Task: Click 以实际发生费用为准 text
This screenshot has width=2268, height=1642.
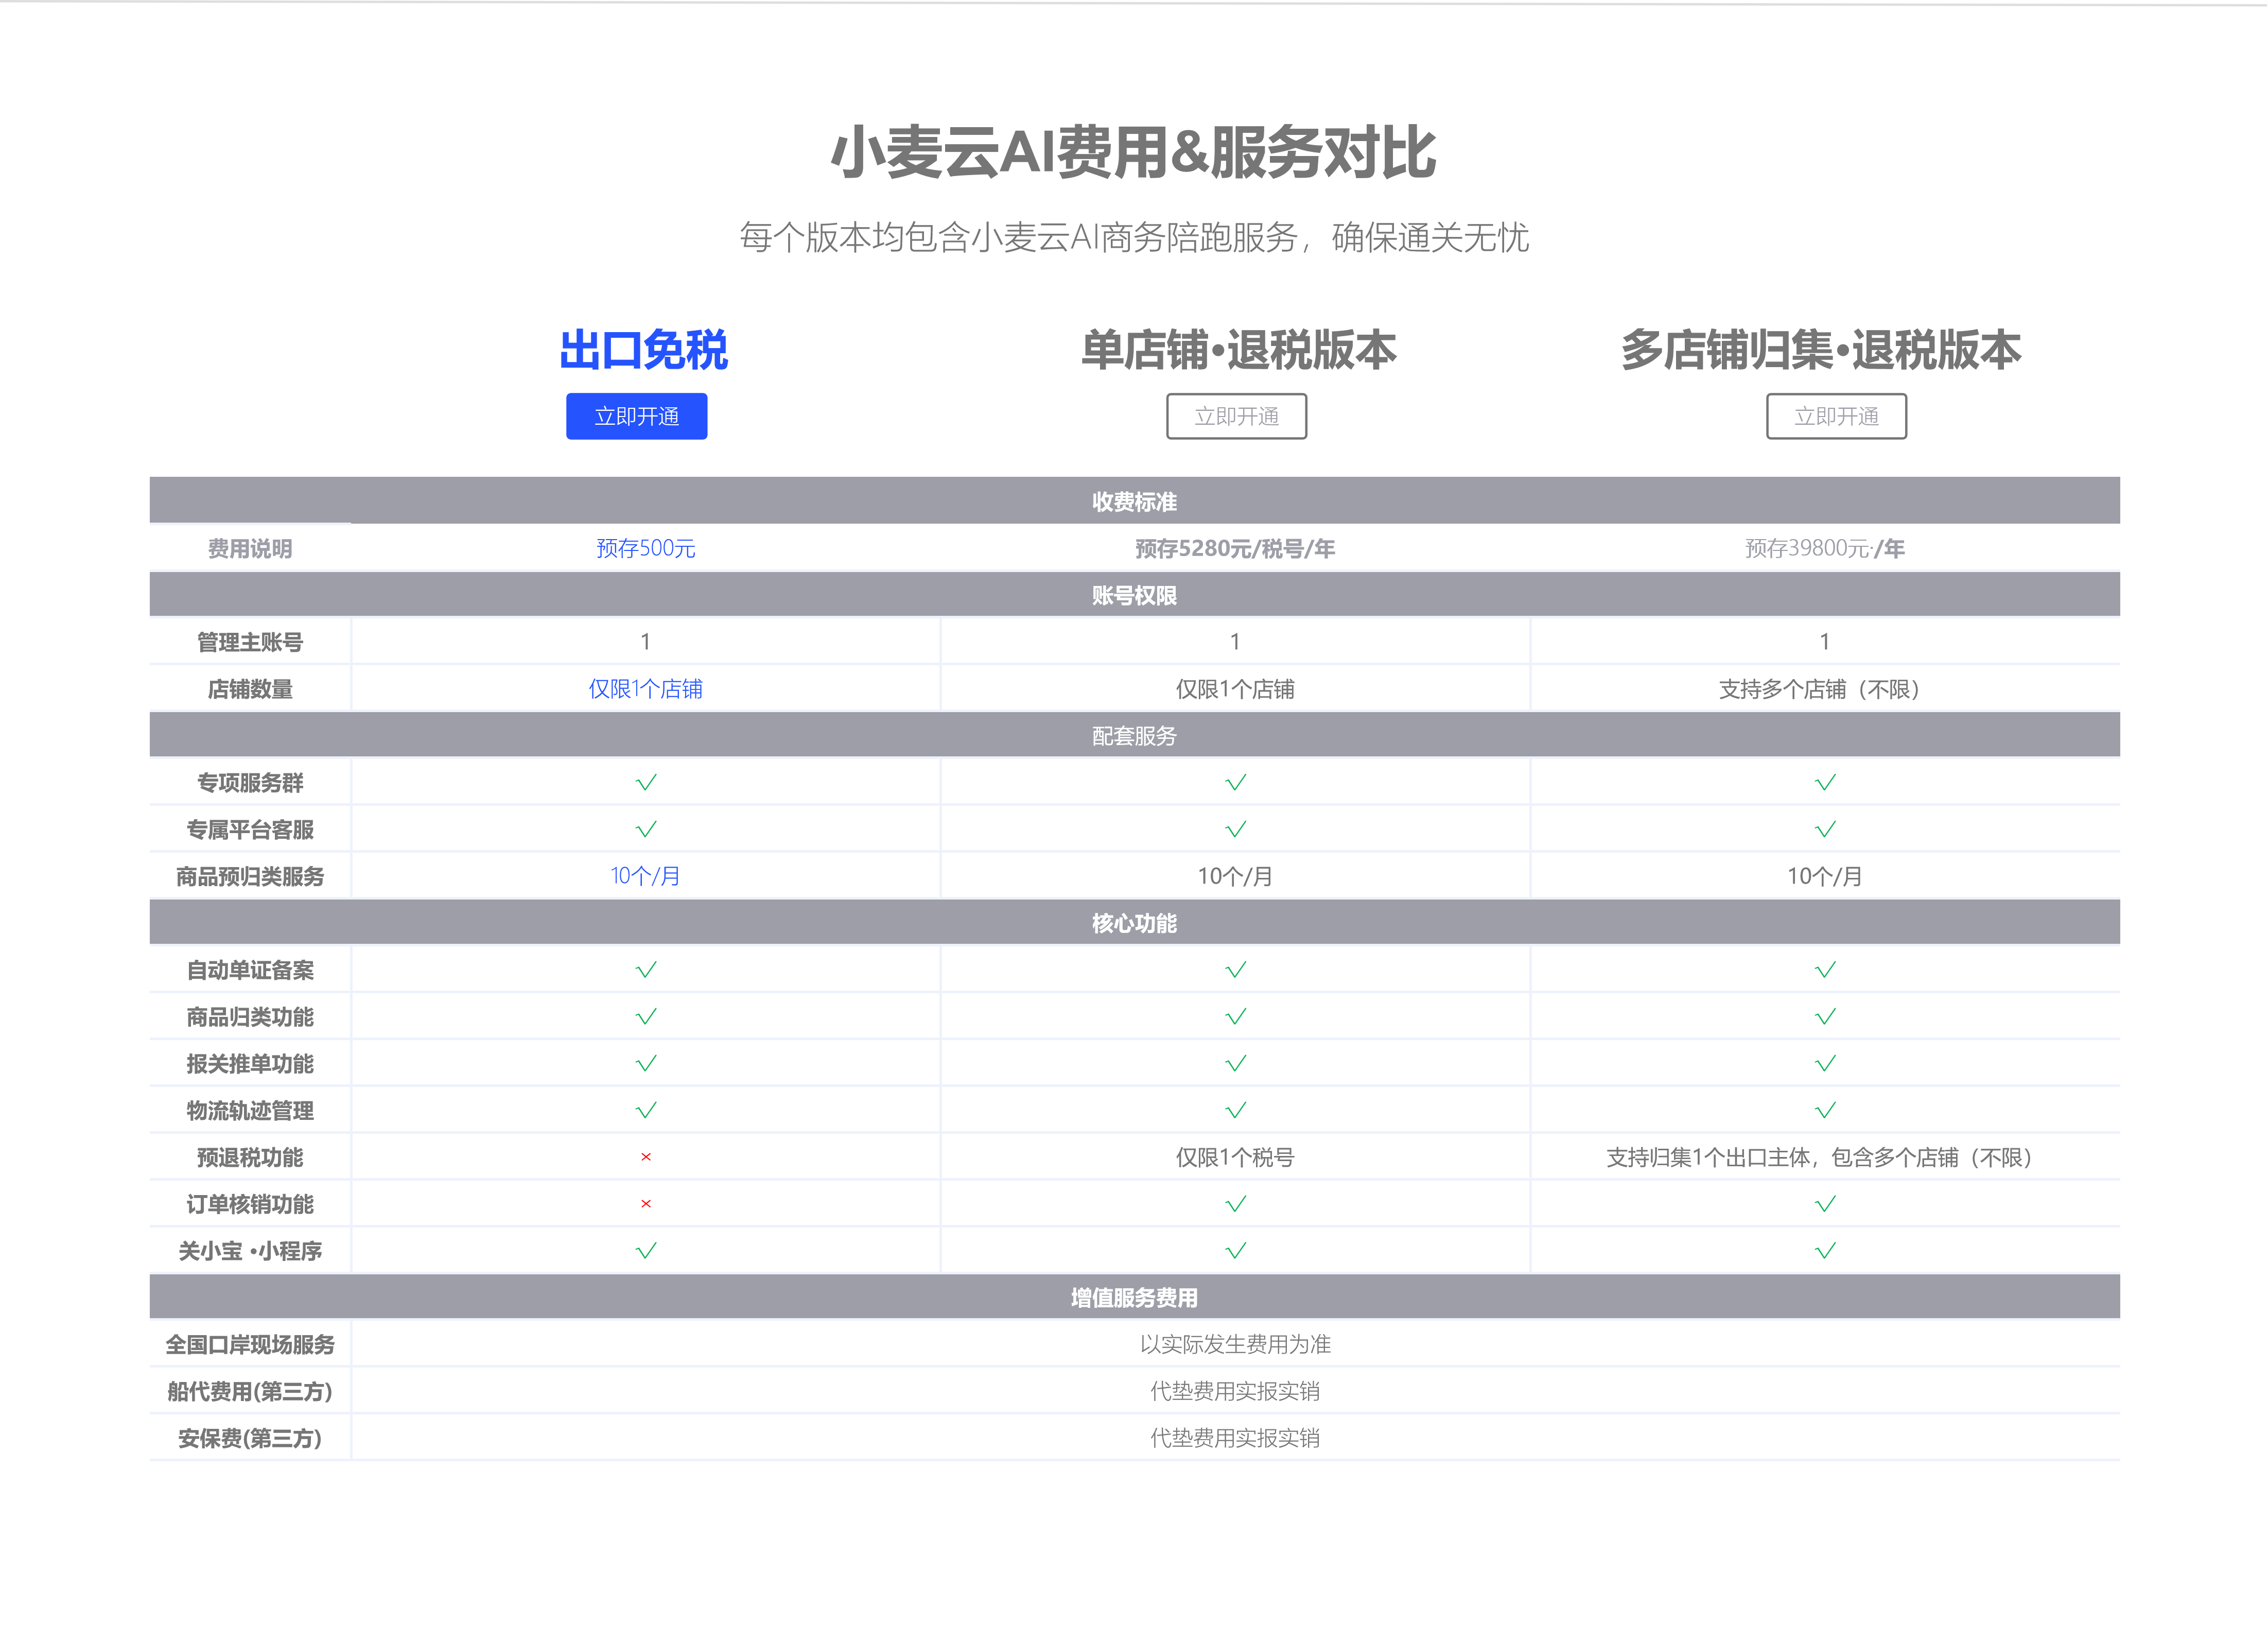Action: point(1235,1344)
